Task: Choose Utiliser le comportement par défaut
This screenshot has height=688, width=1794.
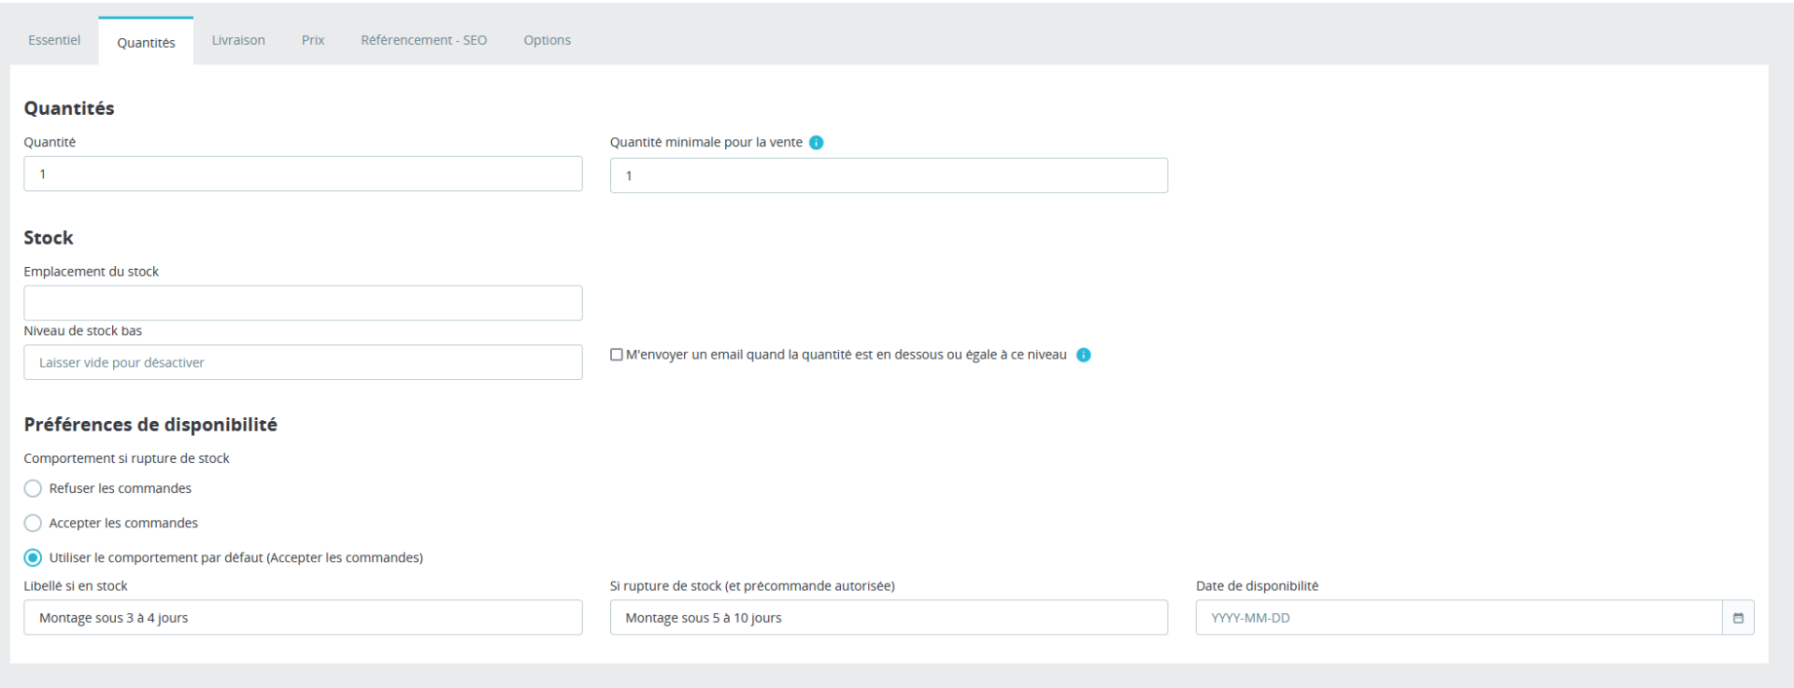Action: (33, 557)
